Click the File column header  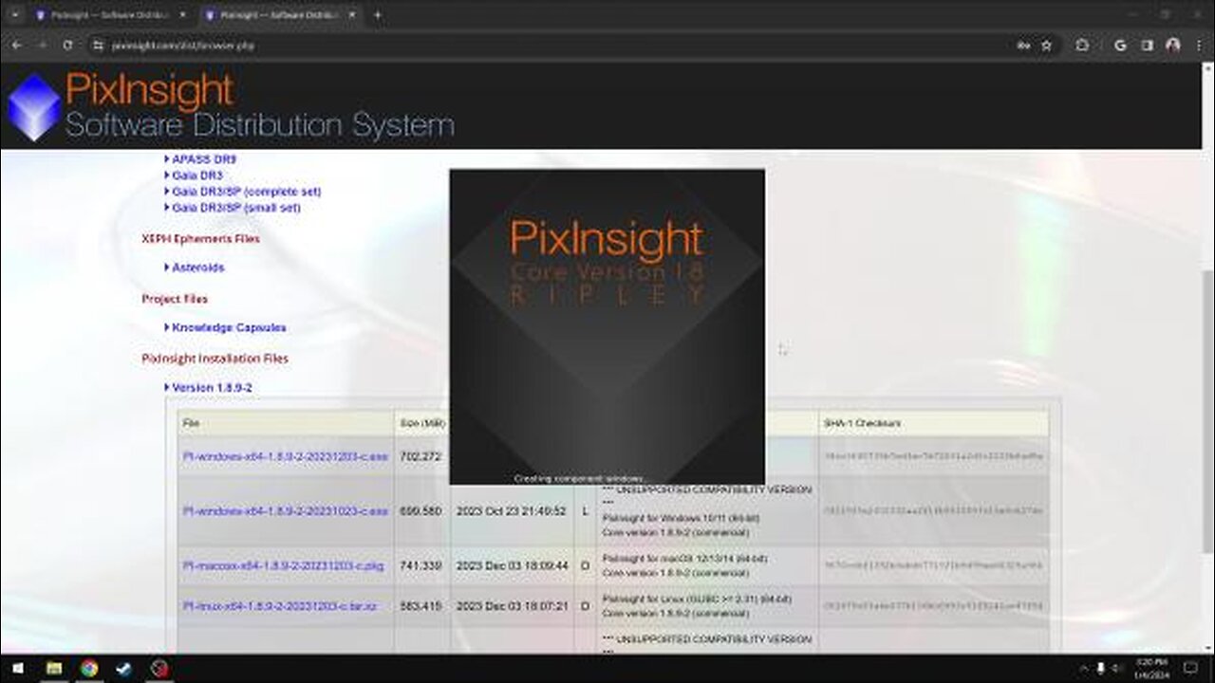(285, 423)
